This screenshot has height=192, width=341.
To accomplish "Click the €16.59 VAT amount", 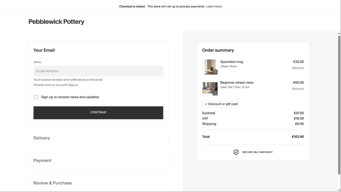I will coord(299,118).
